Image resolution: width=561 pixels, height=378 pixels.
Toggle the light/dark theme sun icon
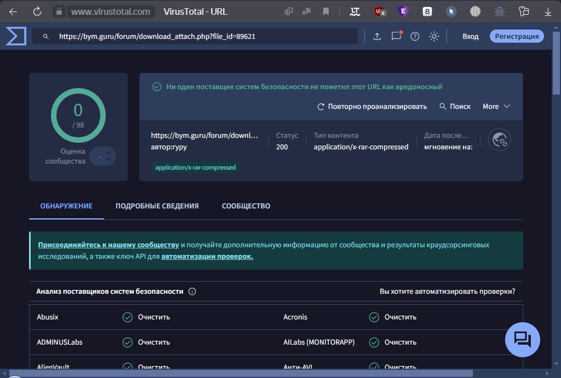(x=434, y=36)
